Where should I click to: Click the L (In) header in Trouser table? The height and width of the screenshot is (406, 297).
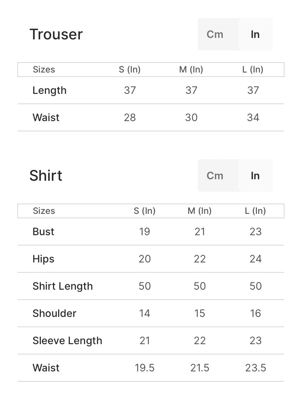[253, 70]
